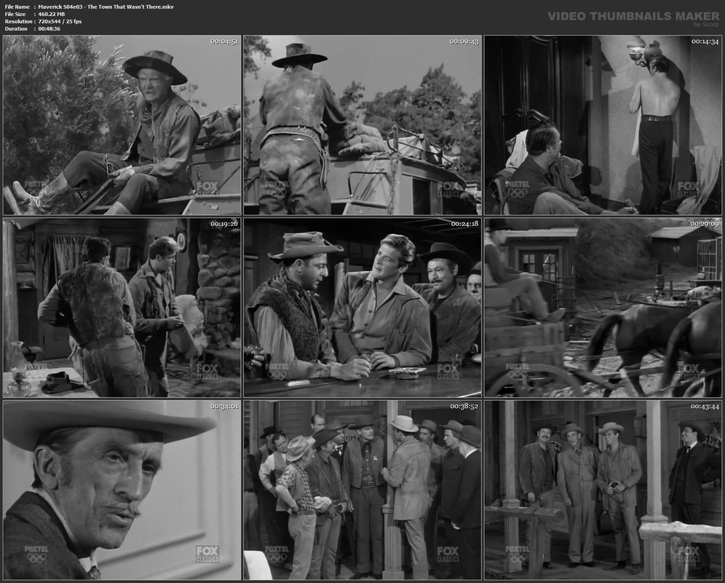Open the thumbnail timestamped 00:19:26
725x583 pixels.
pyautogui.click(x=122, y=308)
